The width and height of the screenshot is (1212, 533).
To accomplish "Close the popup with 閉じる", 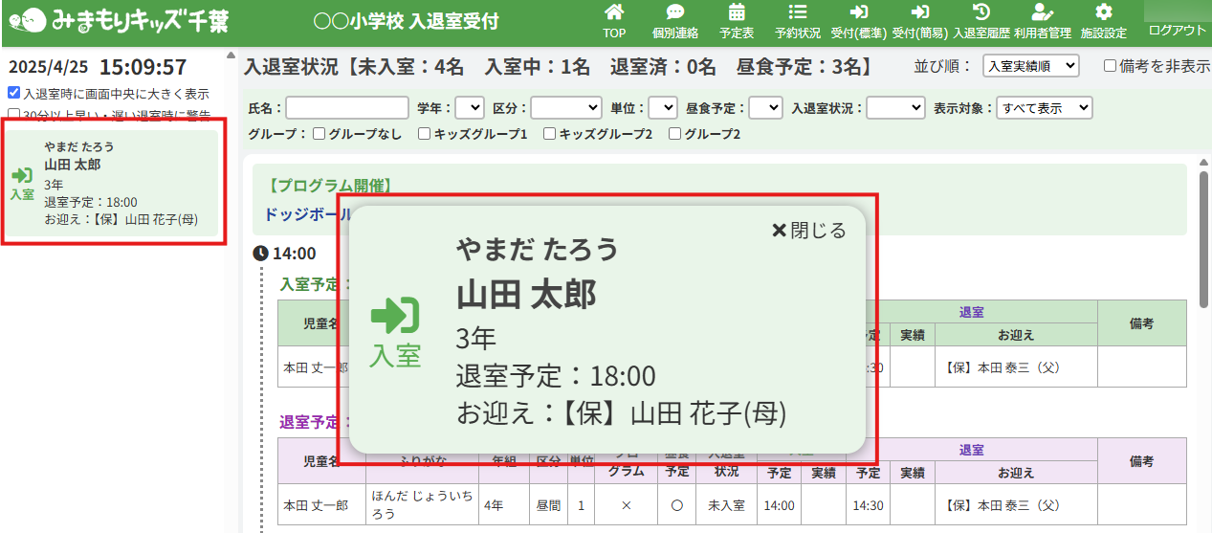I will [808, 231].
